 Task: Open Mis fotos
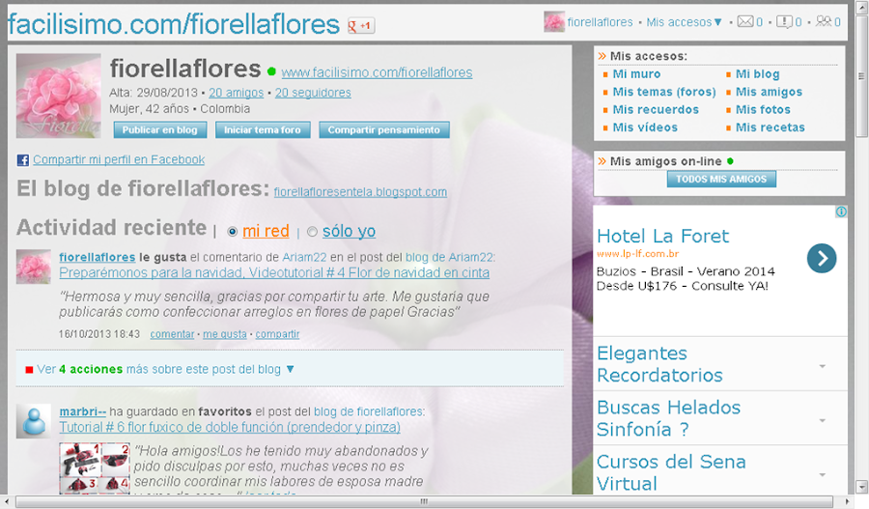[763, 110]
